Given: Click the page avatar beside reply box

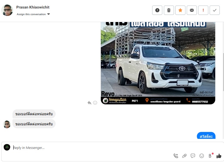Looking at the screenshot, I should coord(7,147).
